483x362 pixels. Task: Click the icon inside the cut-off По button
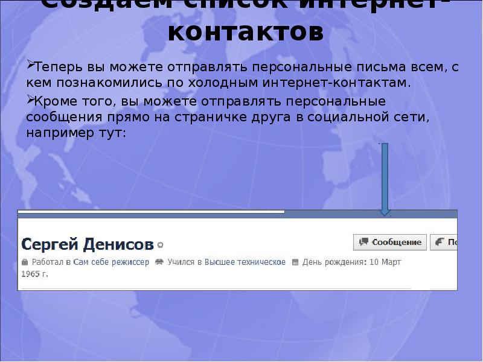439,242
